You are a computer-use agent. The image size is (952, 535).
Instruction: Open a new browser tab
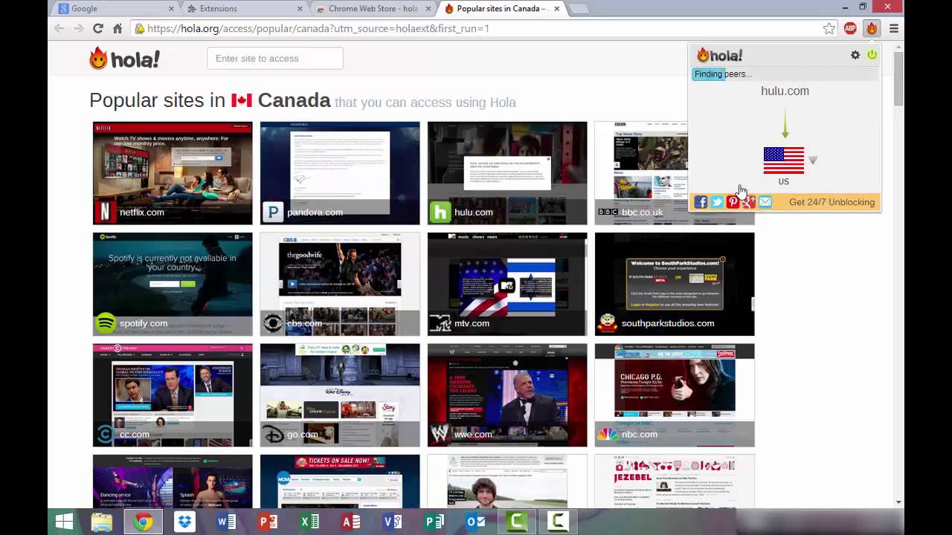click(579, 9)
